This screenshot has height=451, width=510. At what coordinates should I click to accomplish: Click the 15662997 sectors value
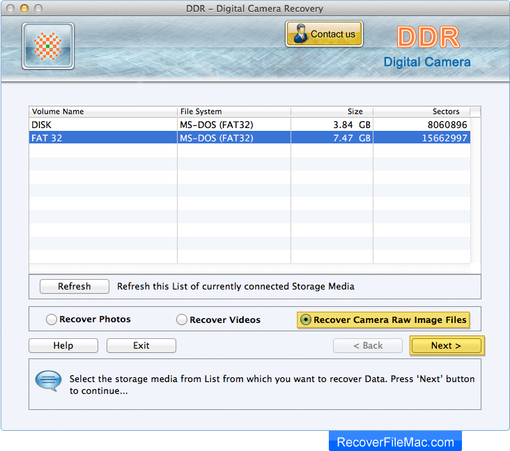click(x=445, y=138)
